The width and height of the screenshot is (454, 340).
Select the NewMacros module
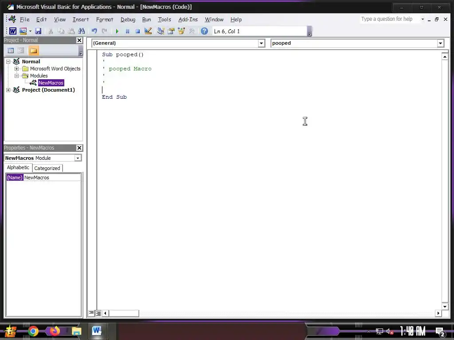pos(51,83)
